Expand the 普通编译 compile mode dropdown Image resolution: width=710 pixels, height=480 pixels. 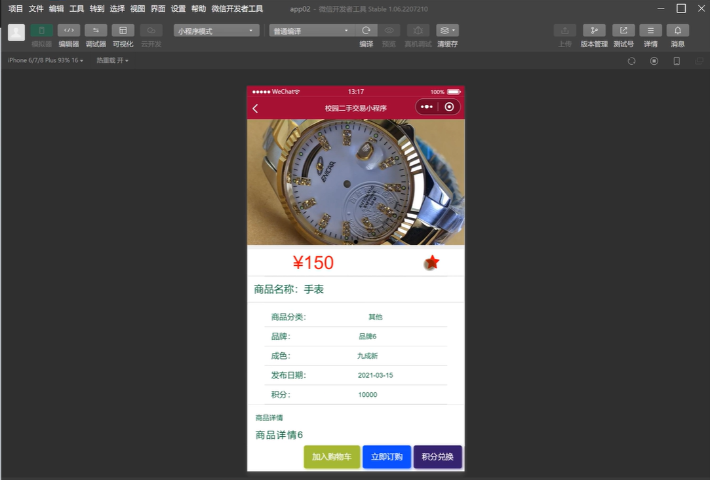tap(311, 31)
